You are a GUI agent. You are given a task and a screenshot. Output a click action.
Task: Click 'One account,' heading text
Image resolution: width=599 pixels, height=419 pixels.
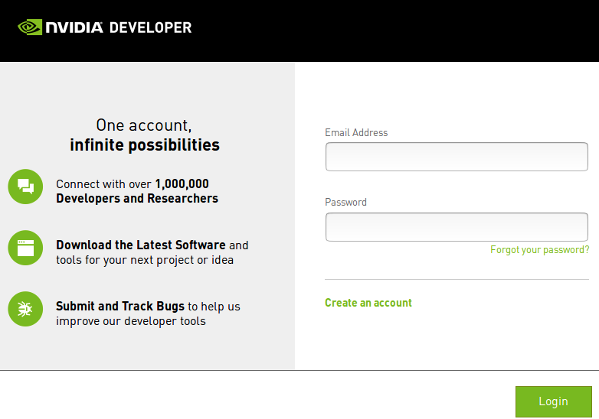(x=144, y=125)
